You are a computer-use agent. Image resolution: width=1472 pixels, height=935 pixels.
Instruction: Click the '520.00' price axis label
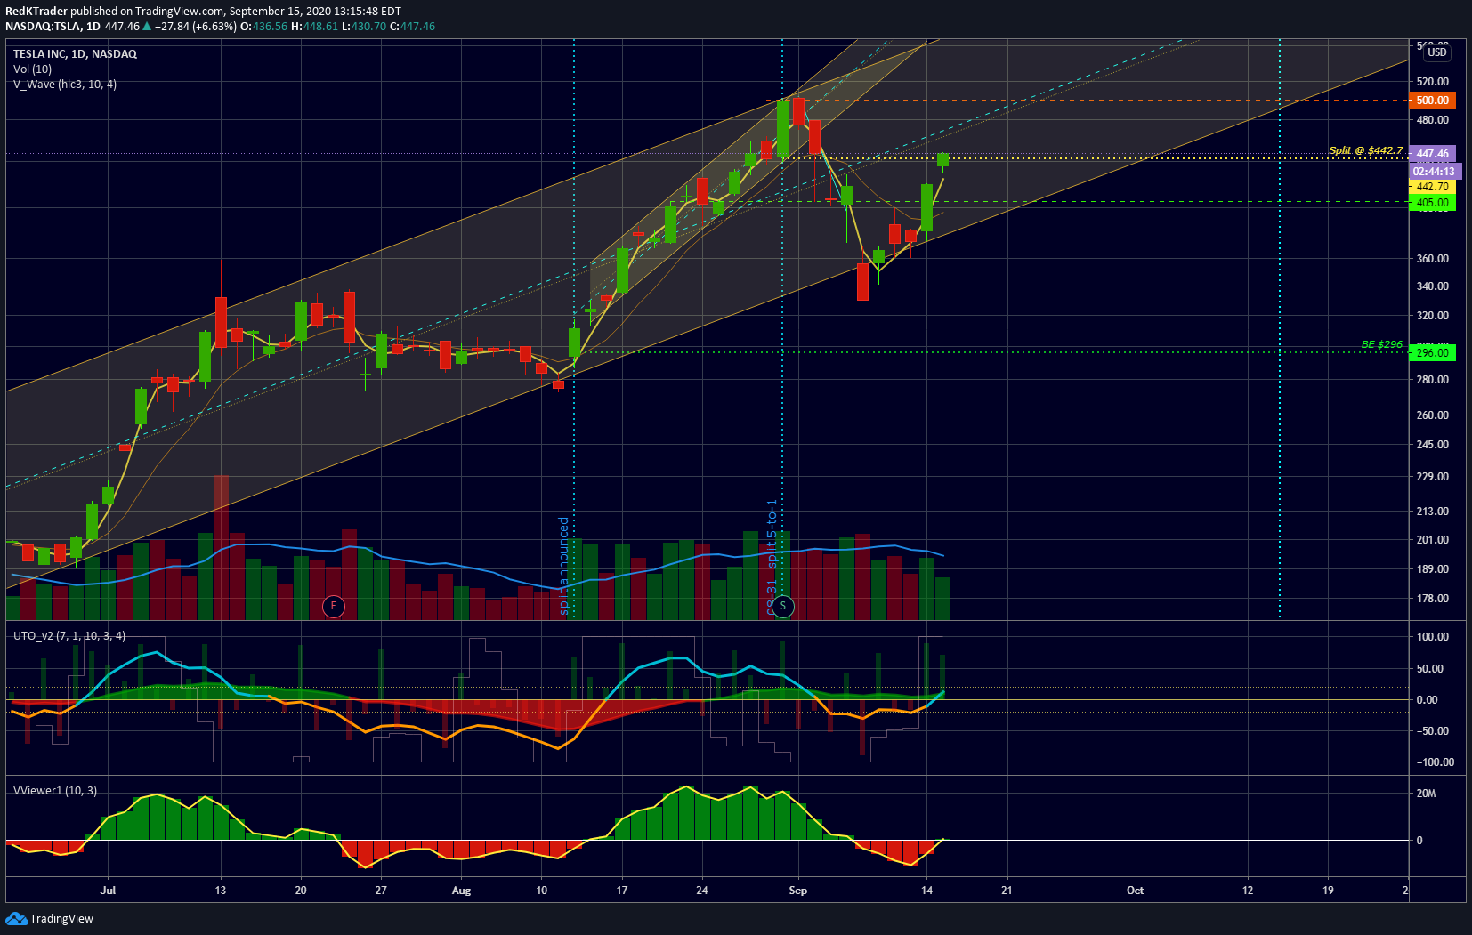[1432, 82]
